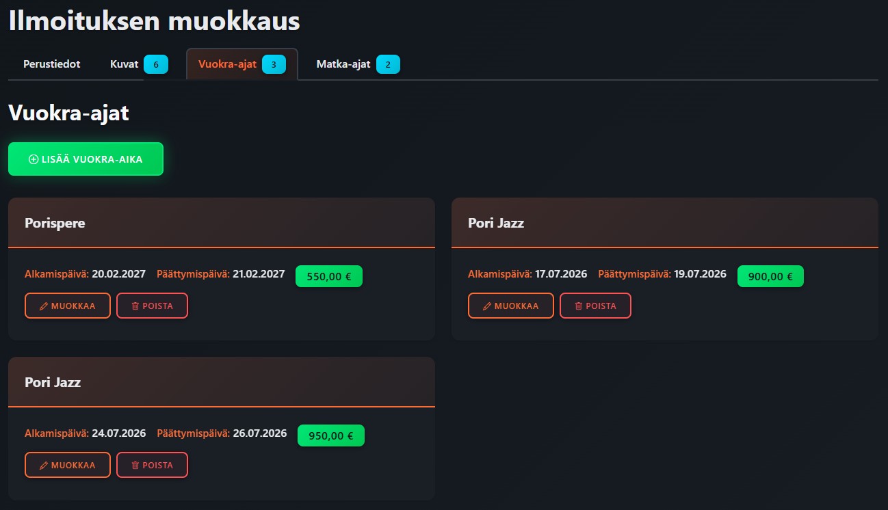The width and height of the screenshot is (888, 510).
Task: Click the start date 24.07.2026
Action: click(118, 433)
